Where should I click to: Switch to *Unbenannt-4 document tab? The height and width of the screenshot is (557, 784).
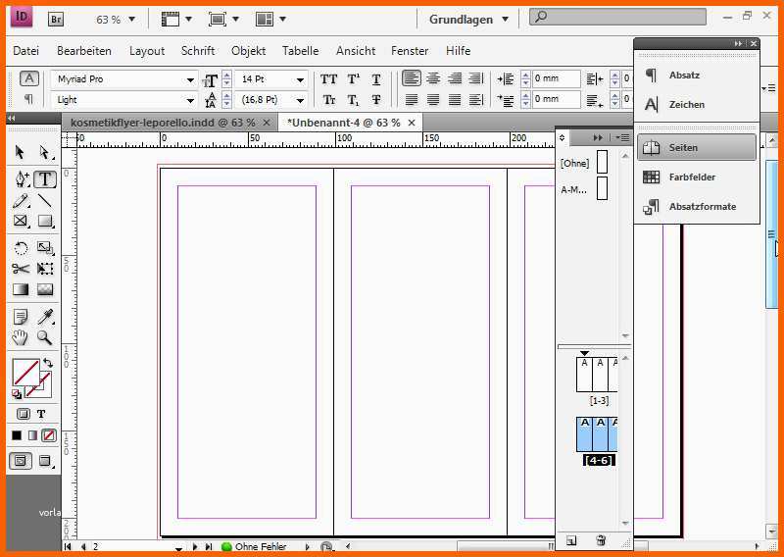click(344, 123)
